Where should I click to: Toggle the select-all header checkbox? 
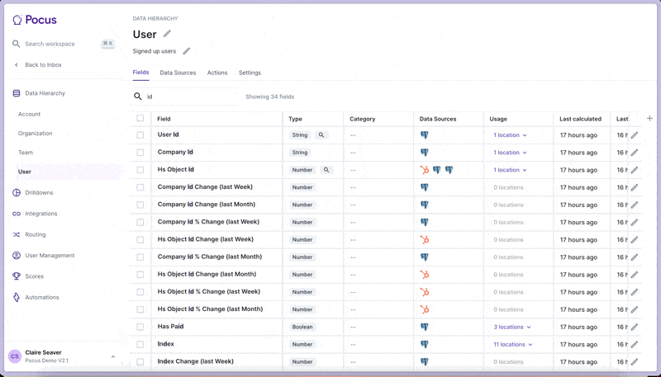pos(140,118)
